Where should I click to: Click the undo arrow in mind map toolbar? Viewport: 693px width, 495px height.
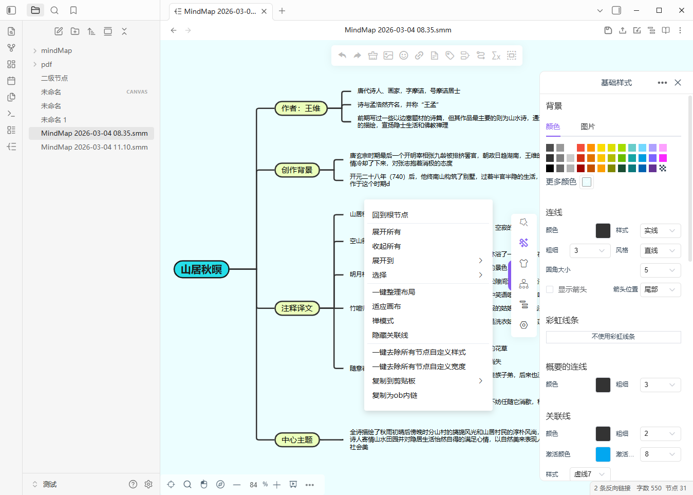pyautogui.click(x=342, y=56)
